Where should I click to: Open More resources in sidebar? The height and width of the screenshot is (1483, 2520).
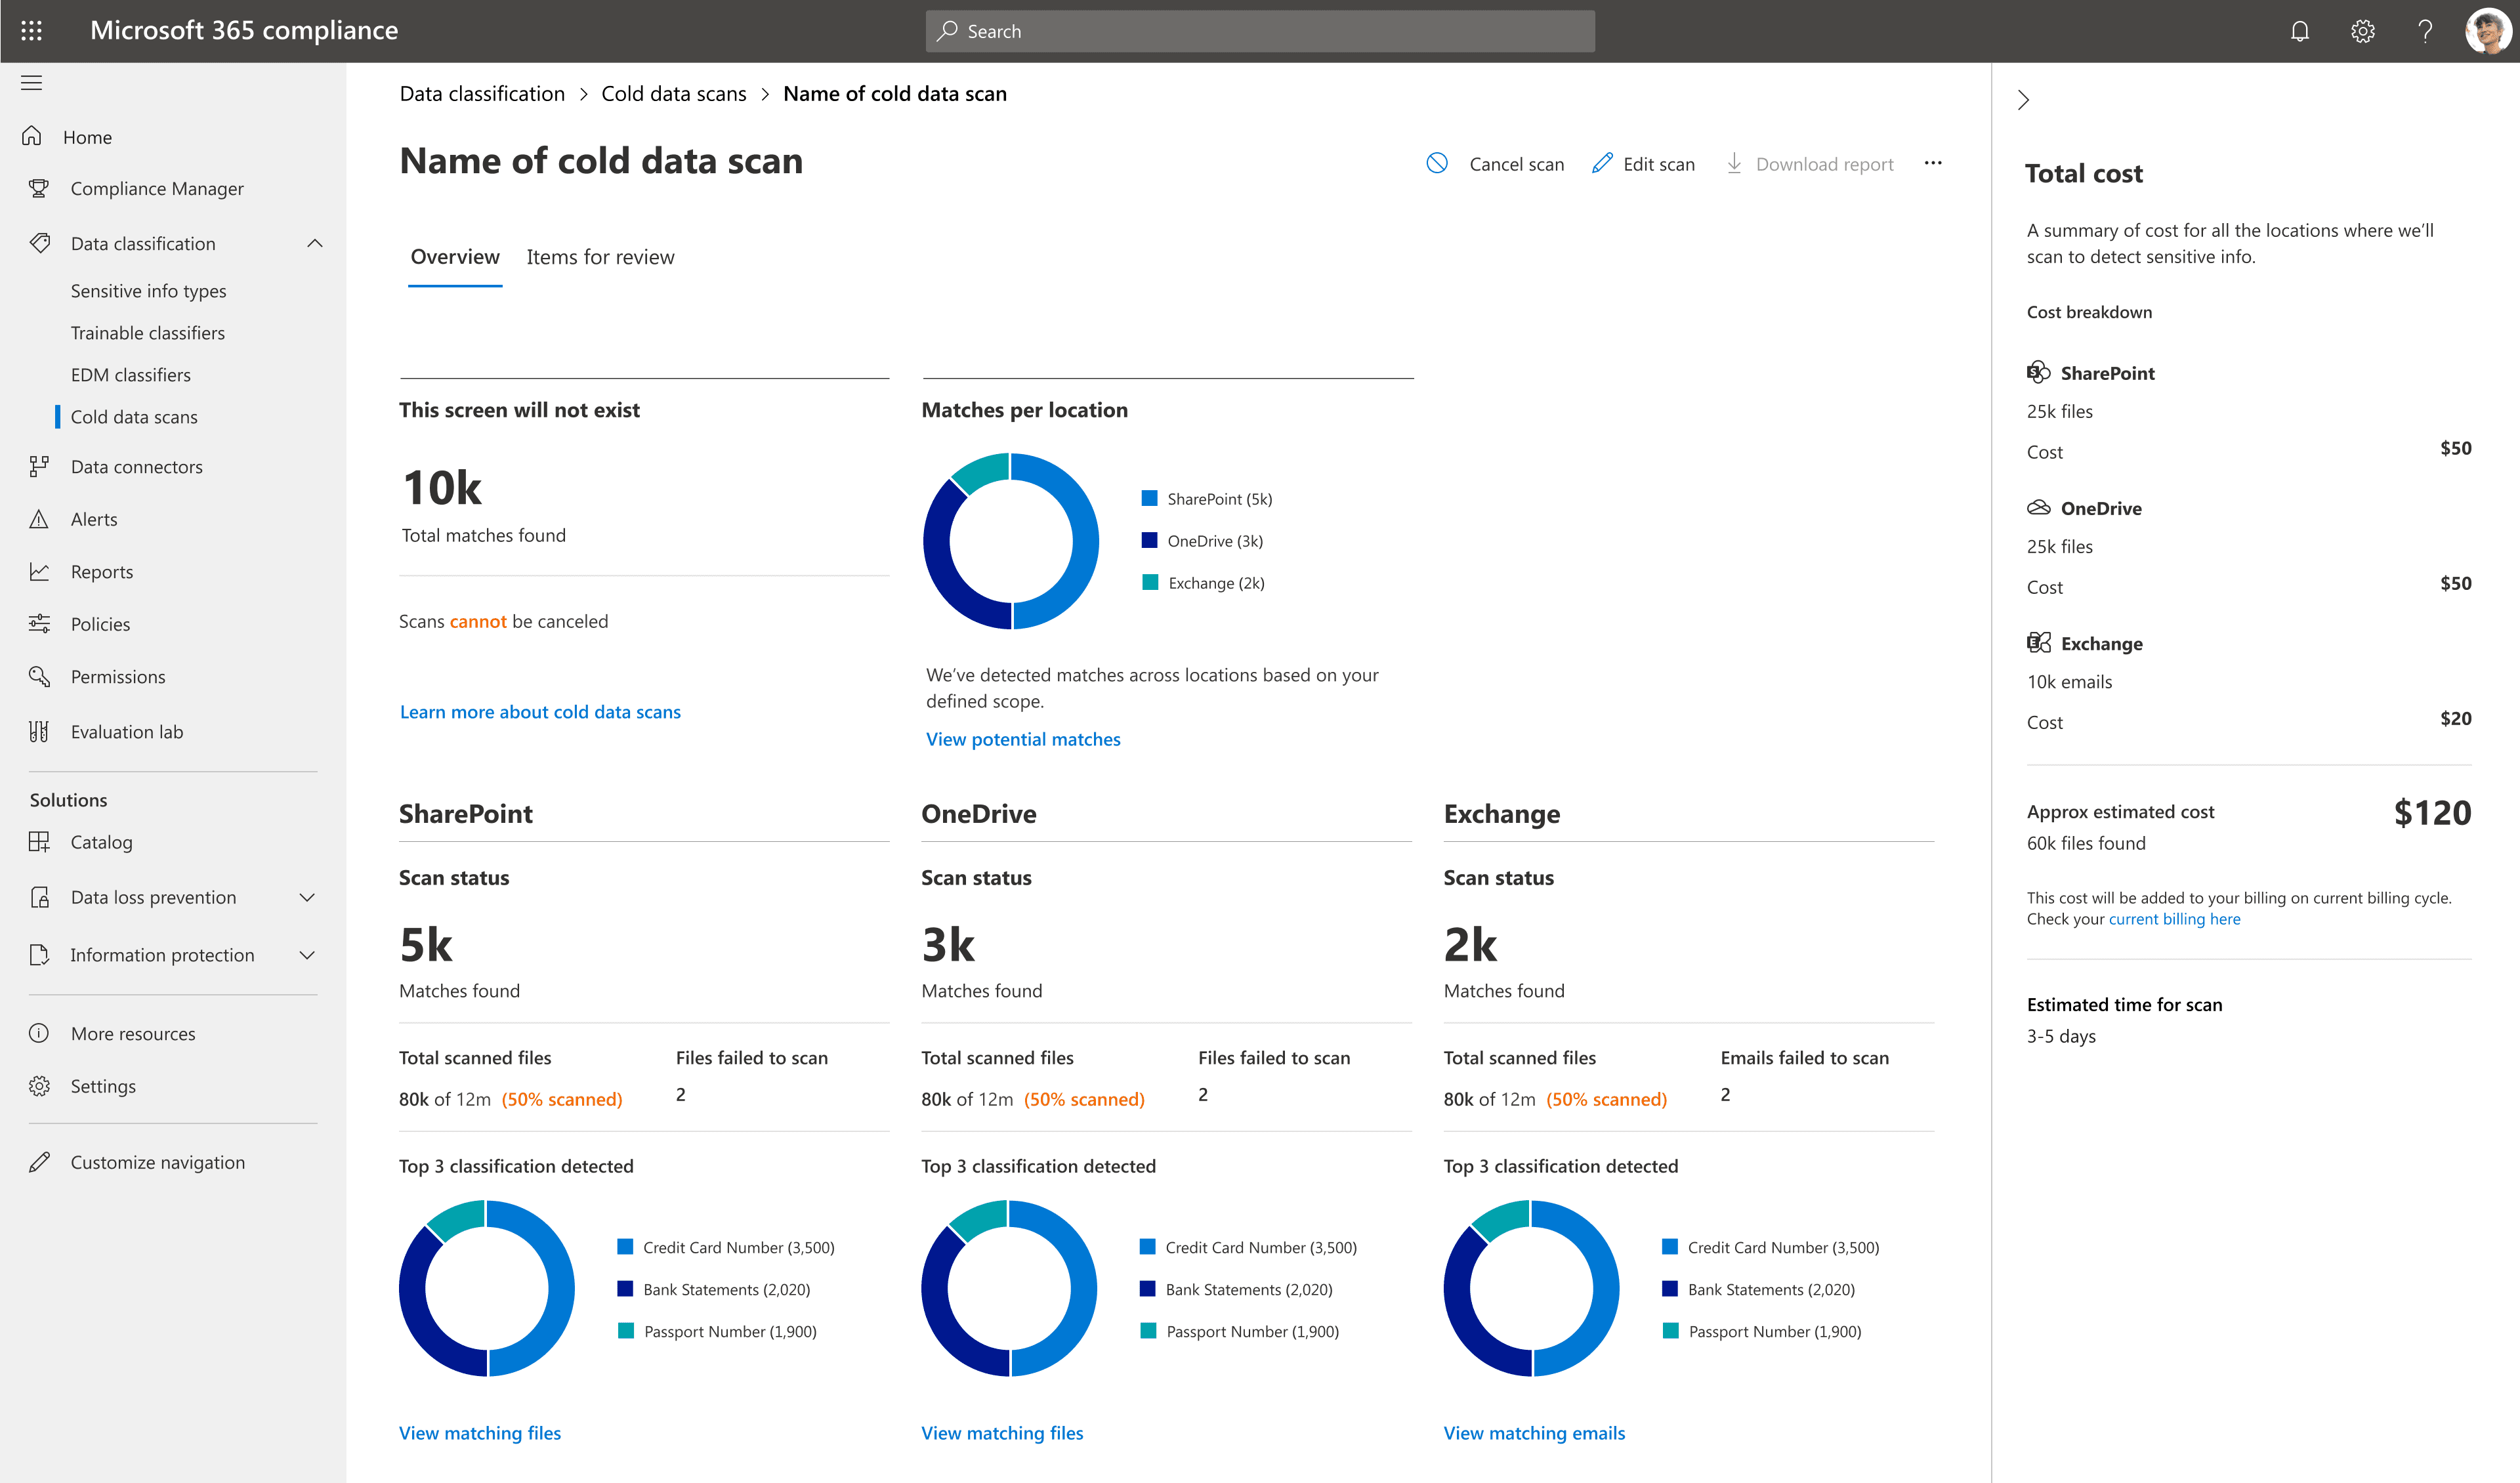tap(133, 1033)
